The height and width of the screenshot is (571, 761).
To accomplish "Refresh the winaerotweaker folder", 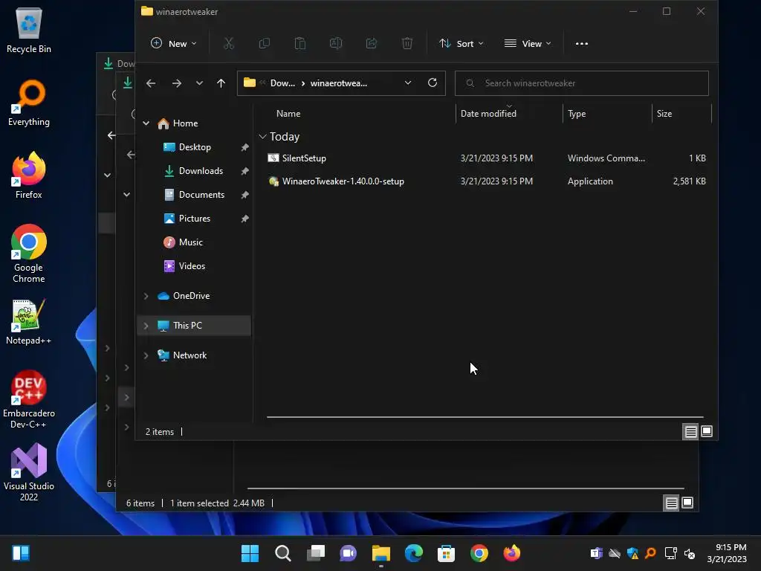I will click(433, 83).
